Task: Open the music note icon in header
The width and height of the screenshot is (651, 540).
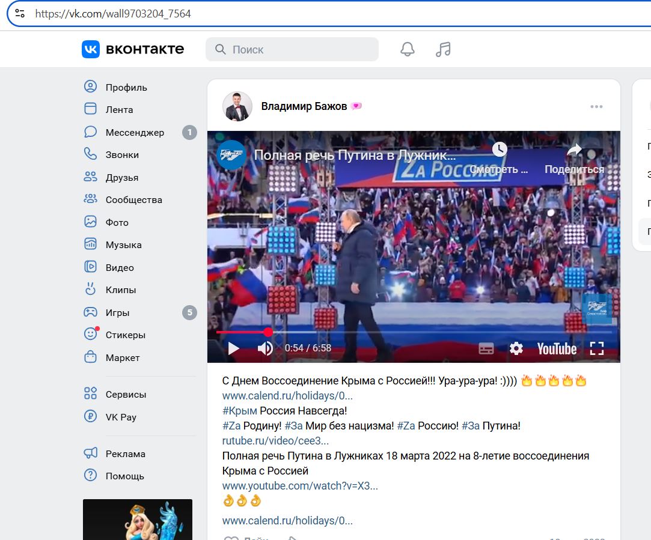Action: click(443, 49)
